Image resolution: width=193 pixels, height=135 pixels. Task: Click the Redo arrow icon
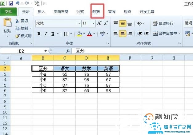[27, 3]
